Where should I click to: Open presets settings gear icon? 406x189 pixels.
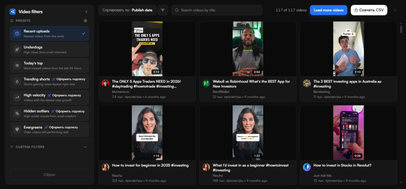(x=86, y=21)
